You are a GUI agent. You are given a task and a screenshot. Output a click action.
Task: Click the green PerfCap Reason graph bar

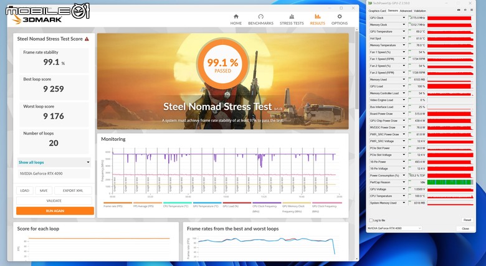tap(450, 183)
